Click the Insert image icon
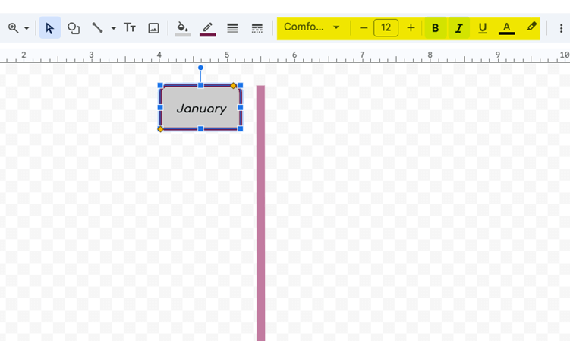Image resolution: width=570 pixels, height=341 pixels. [x=153, y=28]
